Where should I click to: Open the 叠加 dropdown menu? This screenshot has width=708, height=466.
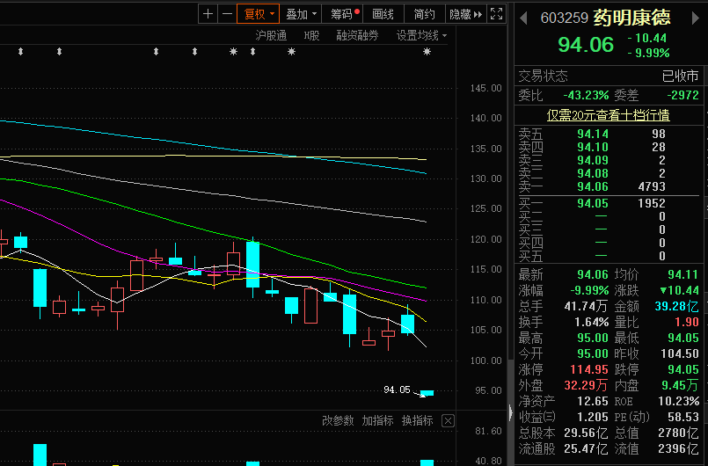tap(301, 14)
